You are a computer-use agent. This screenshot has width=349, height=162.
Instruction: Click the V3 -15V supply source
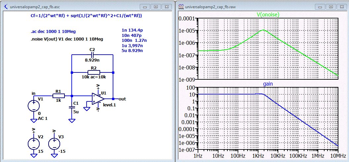pyautogui.click(x=54, y=143)
